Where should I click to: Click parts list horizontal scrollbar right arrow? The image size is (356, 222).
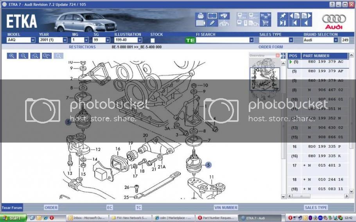tap(347, 196)
